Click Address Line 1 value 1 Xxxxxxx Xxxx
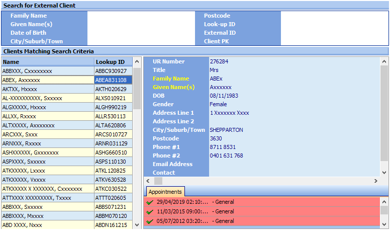The width and height of the screenshot is (390, 230). 229,113
